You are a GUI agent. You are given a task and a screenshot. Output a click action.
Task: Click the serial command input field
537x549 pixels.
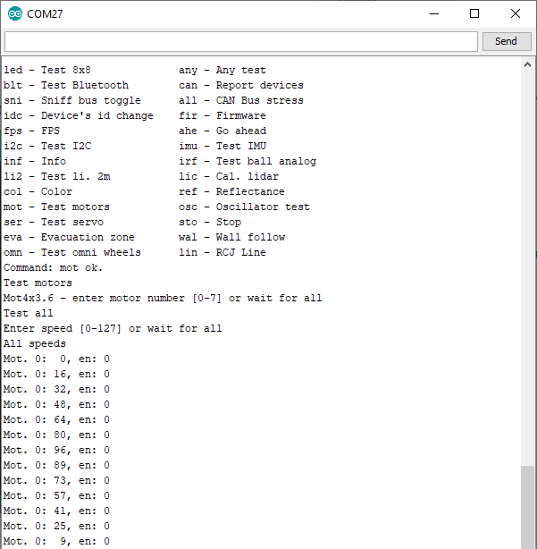coord(241,41)
